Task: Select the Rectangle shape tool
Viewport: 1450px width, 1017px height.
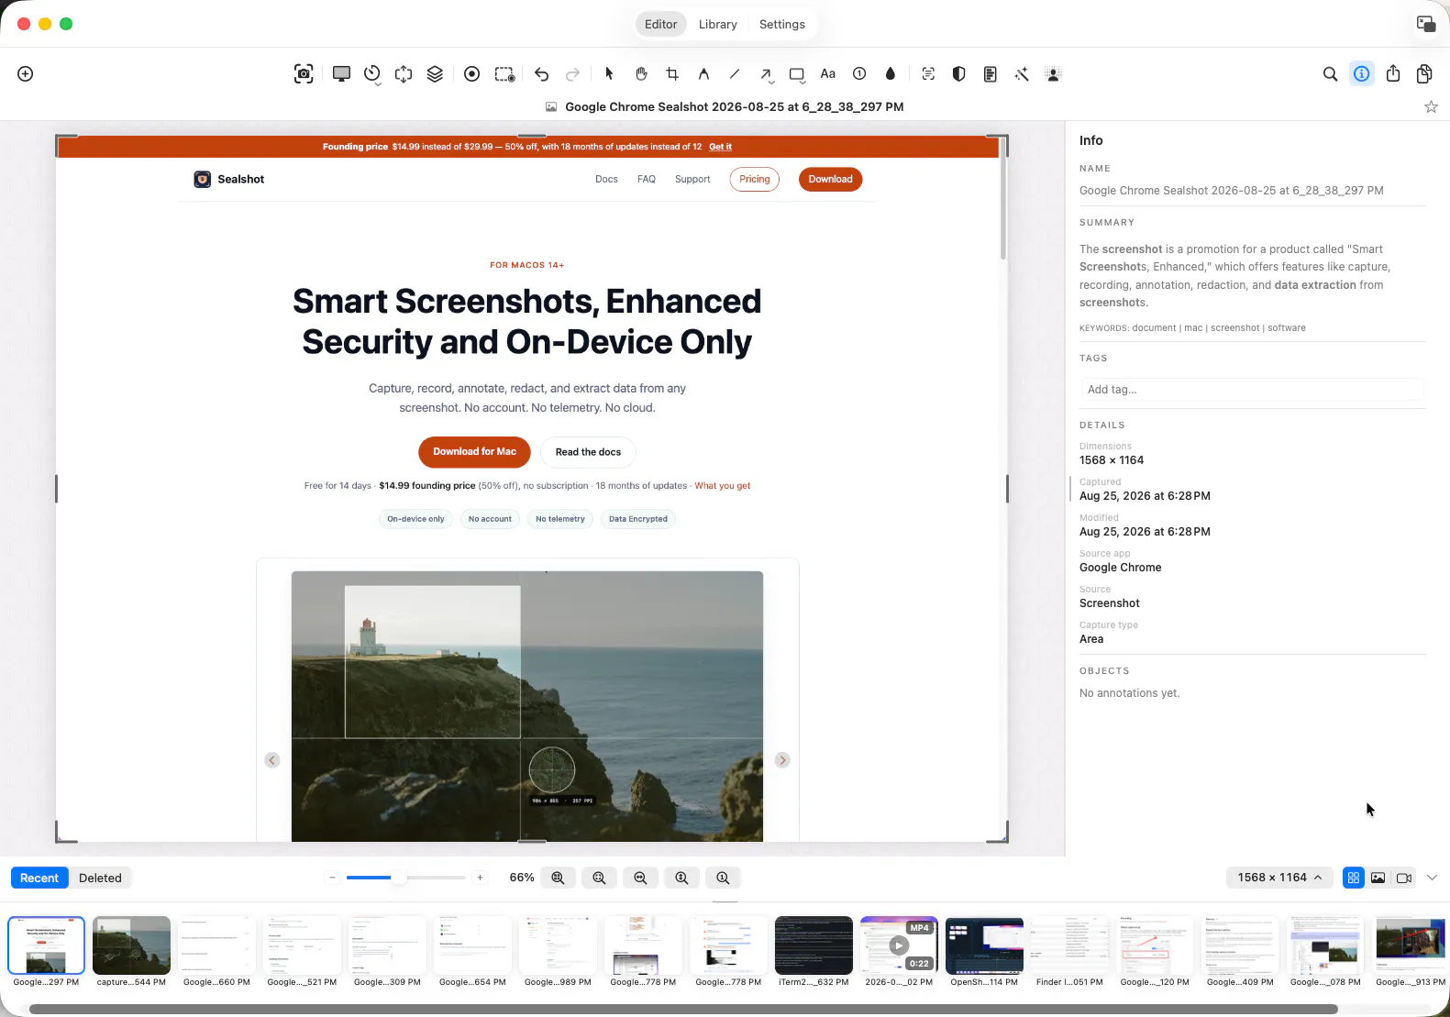Action: 797,73
